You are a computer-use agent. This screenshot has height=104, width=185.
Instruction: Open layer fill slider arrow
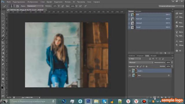[172, 66]
